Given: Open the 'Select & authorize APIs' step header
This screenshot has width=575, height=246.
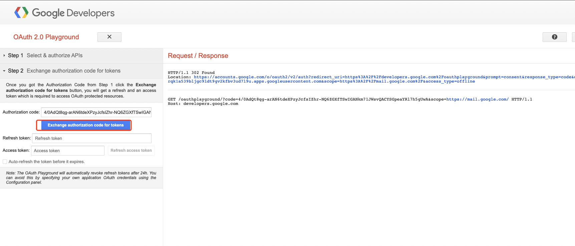Looking at the screenshot, I should [x=54, y=56].
